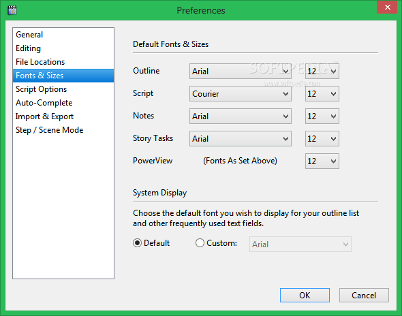Open the Step / Scene Mode section
Screen dimensions: 402x316
(x=63, y=130)
